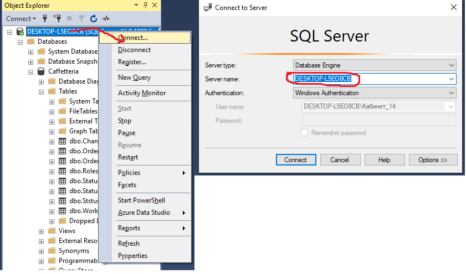Choose Facets from context menu
The image size is (466, 274).
pyautogui.click(x=145, y=185)
